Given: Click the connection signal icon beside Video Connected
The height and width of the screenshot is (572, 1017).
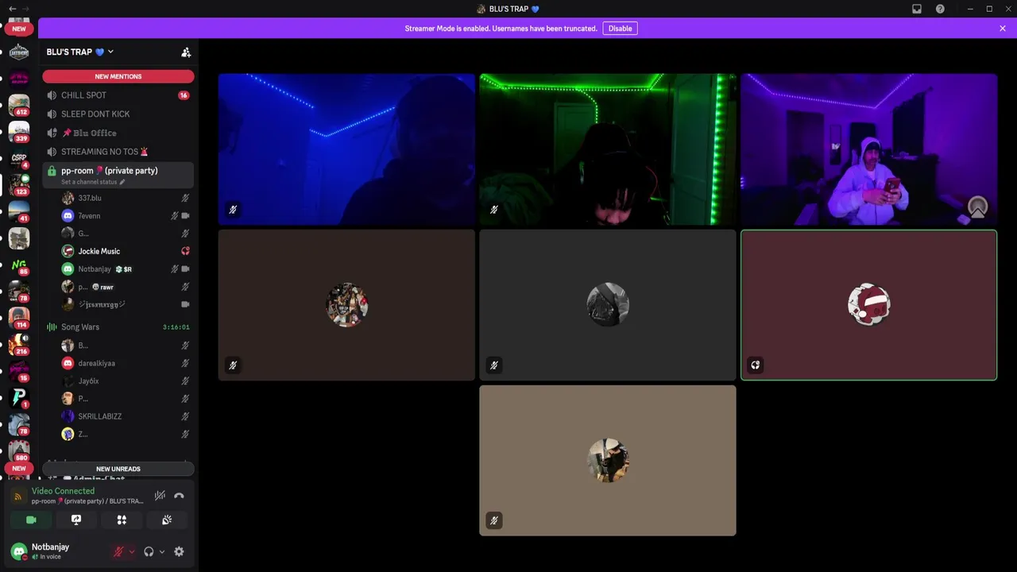Looking at the screenshot, I should click(x=18, y=497).
